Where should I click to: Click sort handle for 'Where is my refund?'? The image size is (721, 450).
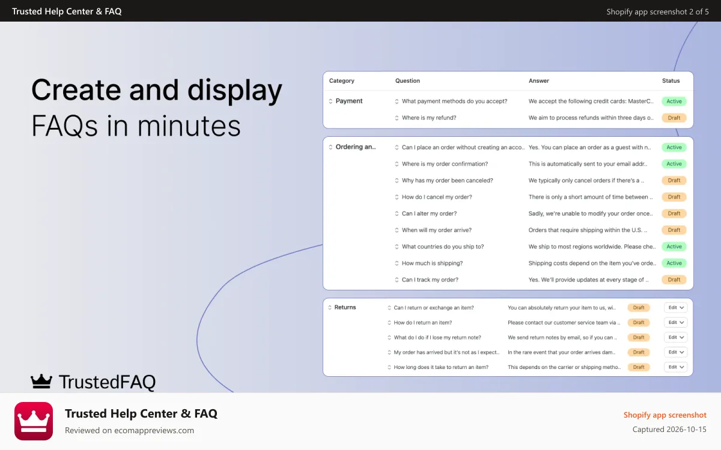pyautogui.click(x=397, y=118)
